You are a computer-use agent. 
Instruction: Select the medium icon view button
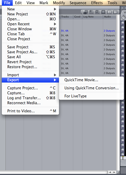click(97, 12)
